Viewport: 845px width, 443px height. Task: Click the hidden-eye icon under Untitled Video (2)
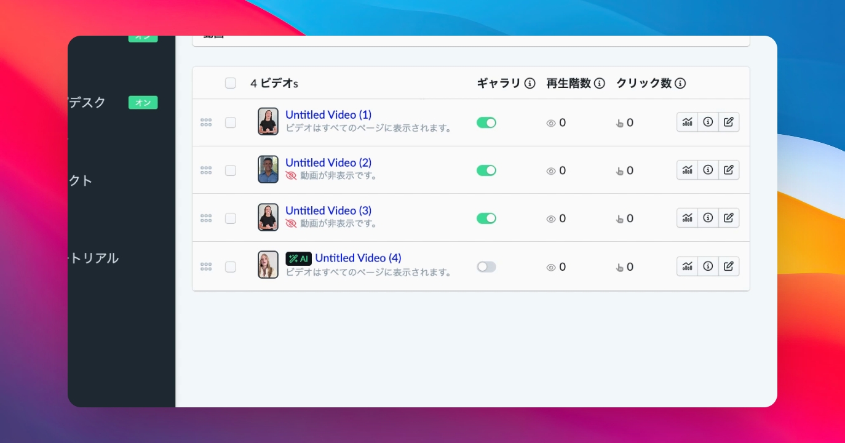[291, 176]
